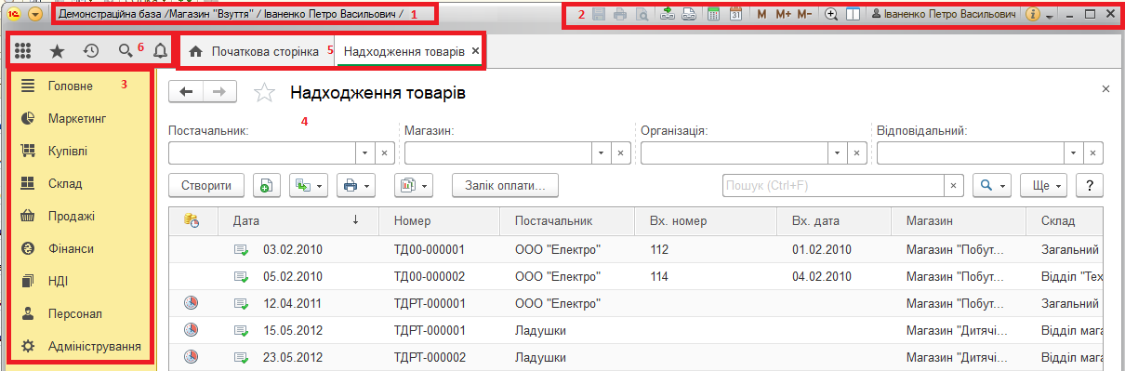Viewport: 1125px width, 371px height.
Task: Open the Купівлі section
Action: pos(80,151)
